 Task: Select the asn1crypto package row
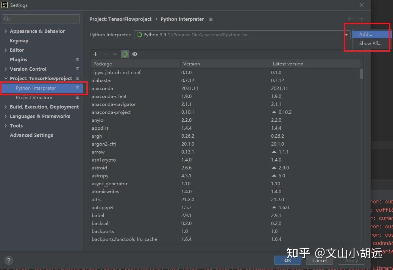(x=225, y=160)
